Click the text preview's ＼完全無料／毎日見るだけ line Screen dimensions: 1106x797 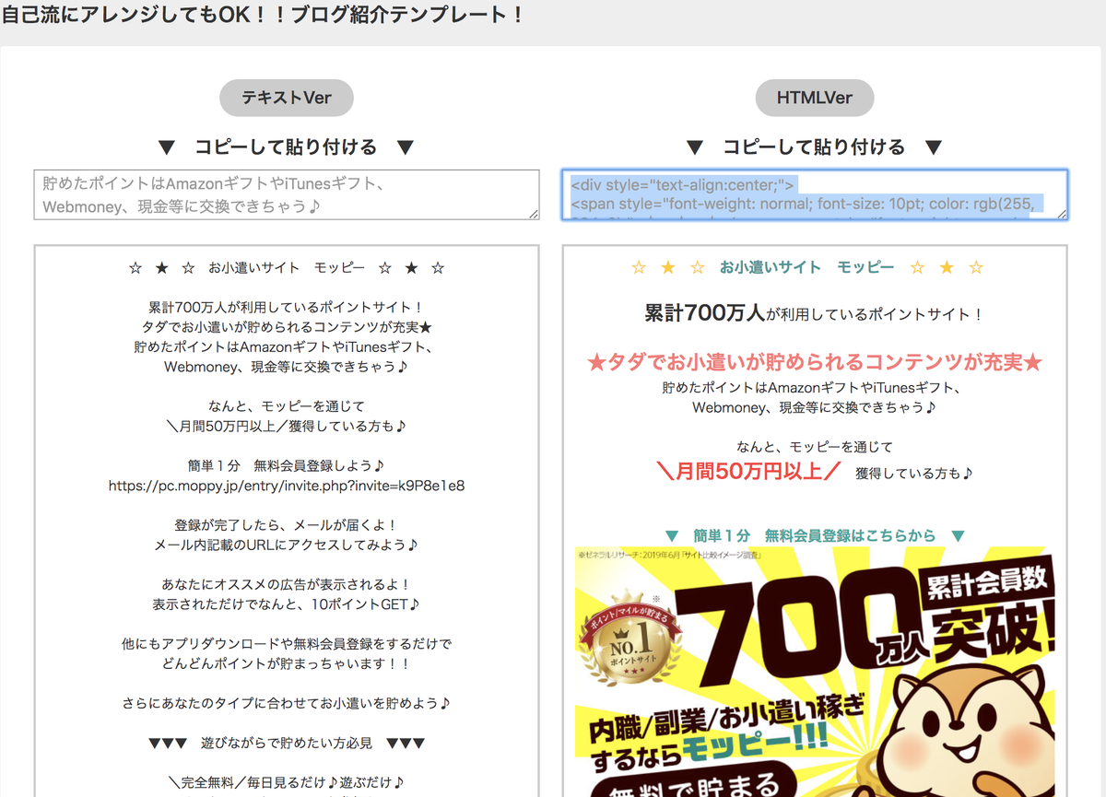click(x=287, y=782)
